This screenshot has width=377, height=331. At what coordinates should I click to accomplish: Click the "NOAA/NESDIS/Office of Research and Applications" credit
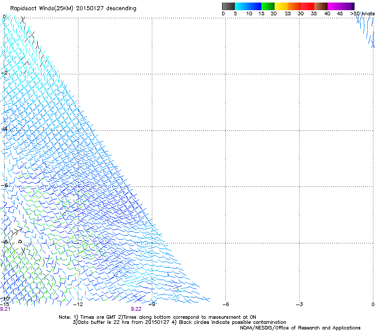pyautogui.click(x=300, y=328)
